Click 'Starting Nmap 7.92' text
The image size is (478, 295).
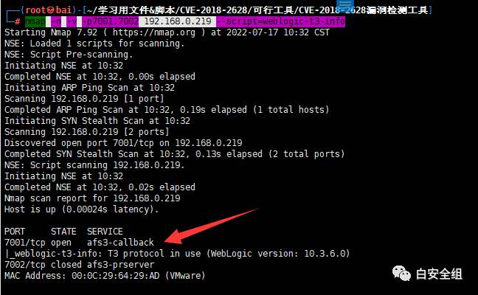click(x=51, y=32)
